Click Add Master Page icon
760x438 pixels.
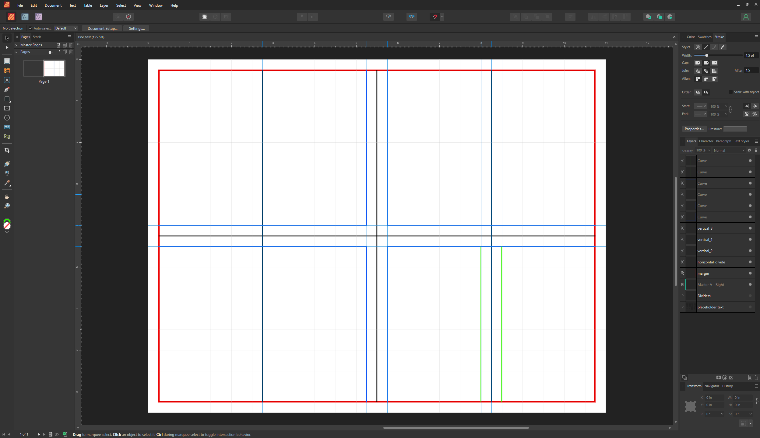point(58,45)
